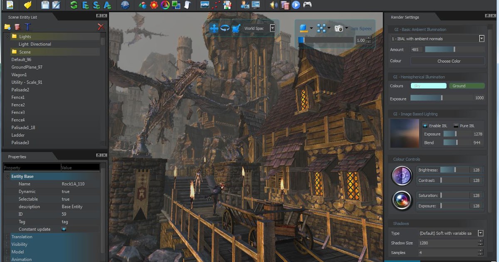Open the shadow Type dropdown

tap(481, 233)
